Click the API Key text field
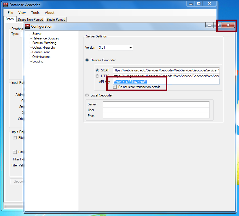Screen dimensions: 239x216 [x=166, y=82]
